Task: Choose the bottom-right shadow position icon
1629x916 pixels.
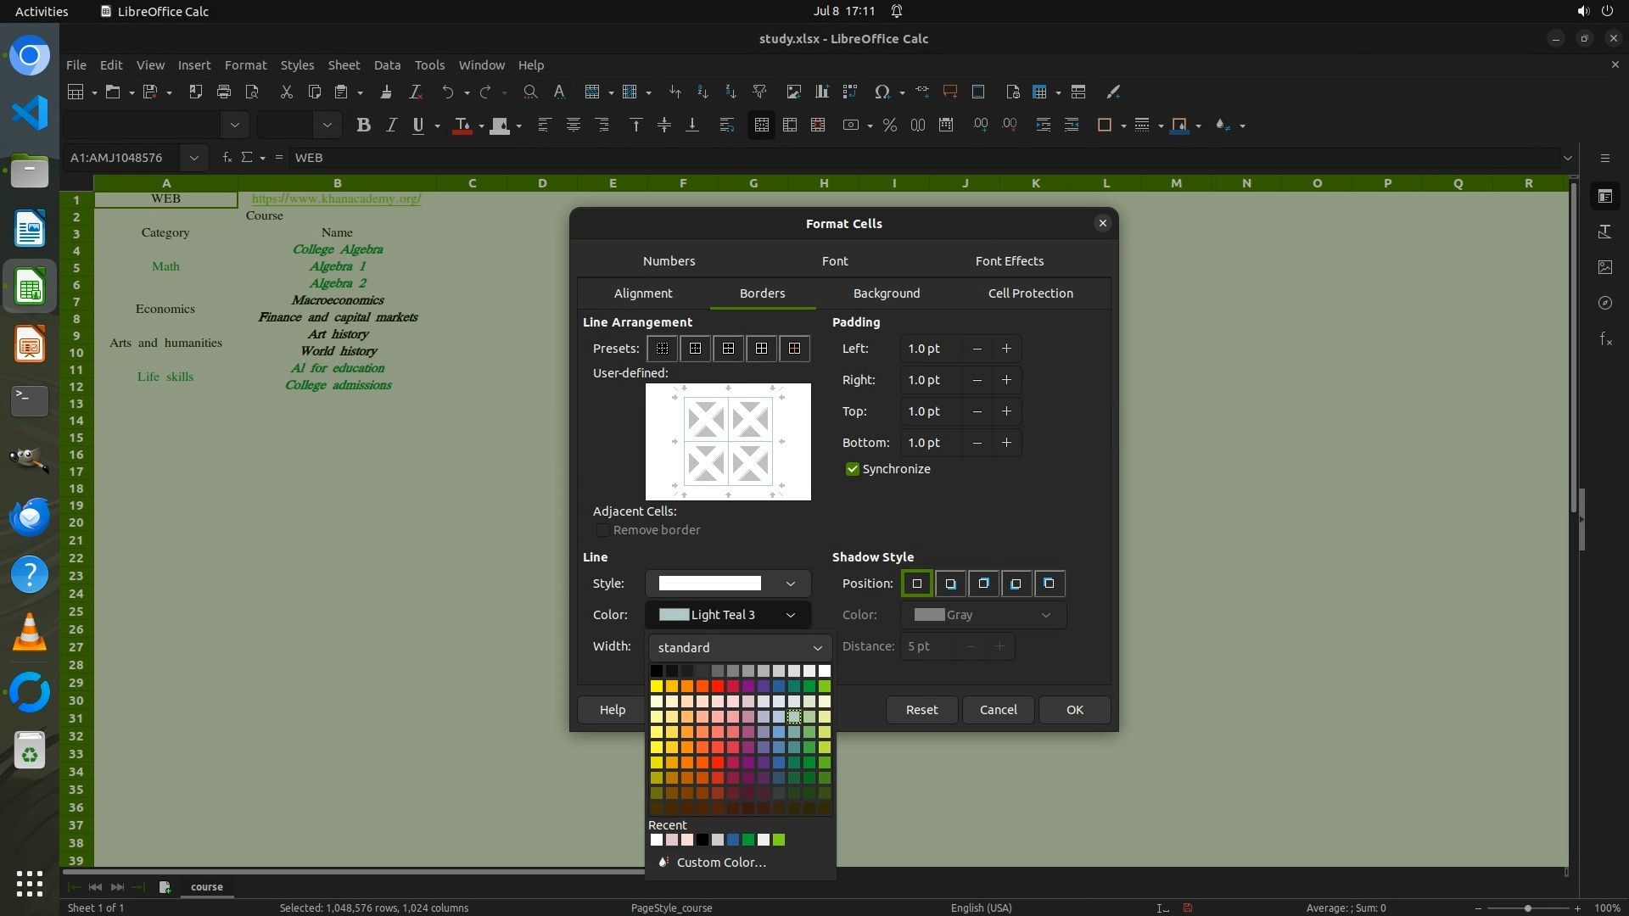Action: 950,584
